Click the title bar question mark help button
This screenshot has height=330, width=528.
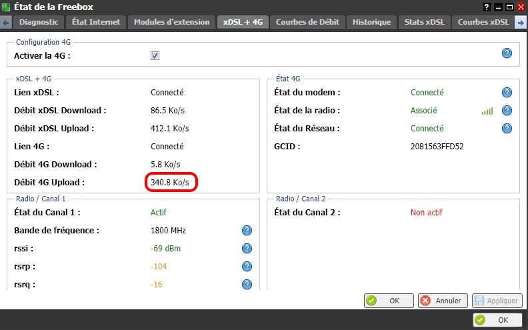[x=487, y=7]
